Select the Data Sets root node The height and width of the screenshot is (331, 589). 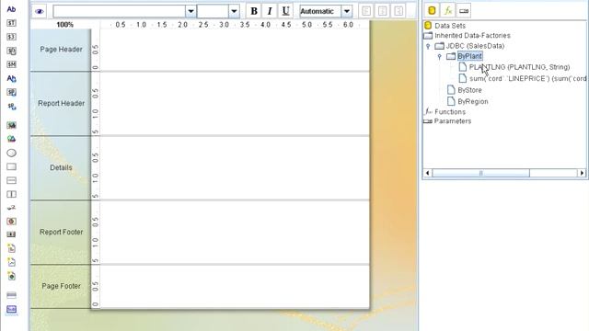pyautogui.click(x=450, y=26)
